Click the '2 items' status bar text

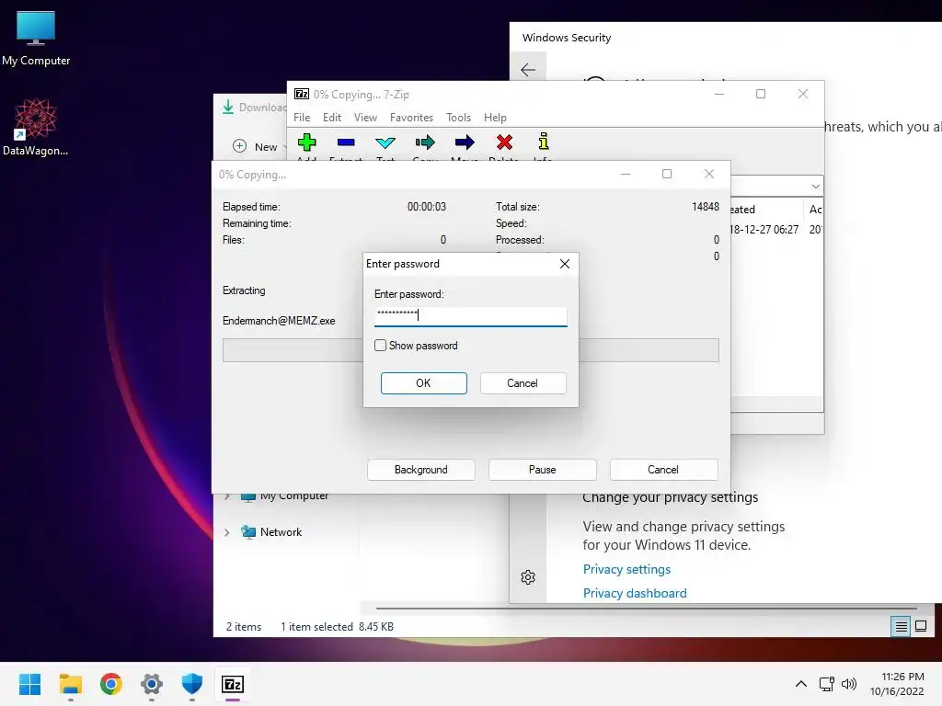click(x=243, y=627)
